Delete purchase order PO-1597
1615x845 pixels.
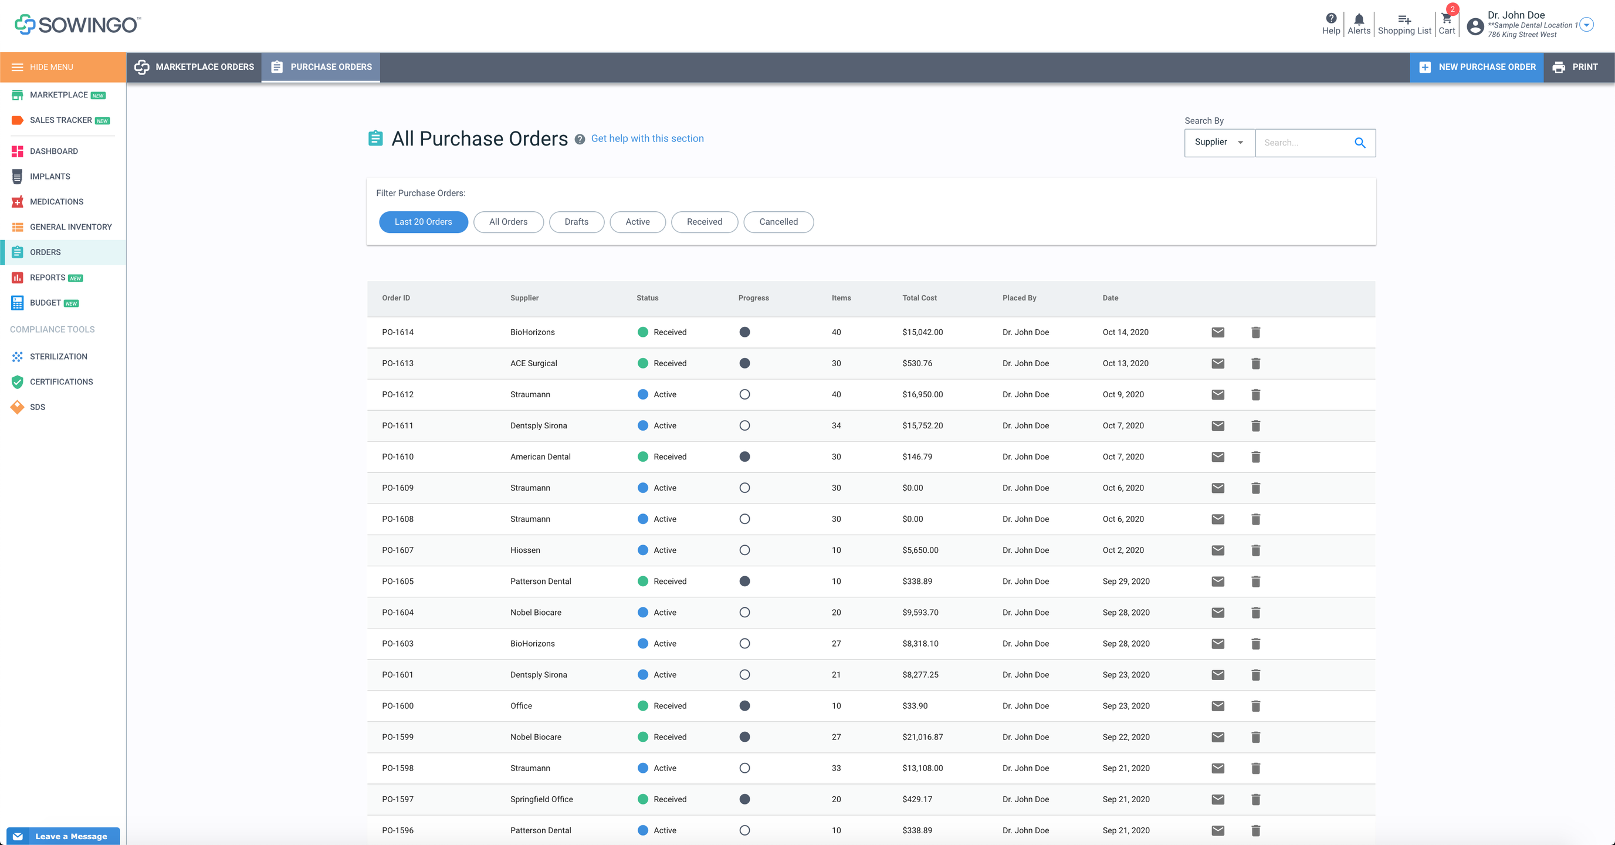tap(1255, 799)
